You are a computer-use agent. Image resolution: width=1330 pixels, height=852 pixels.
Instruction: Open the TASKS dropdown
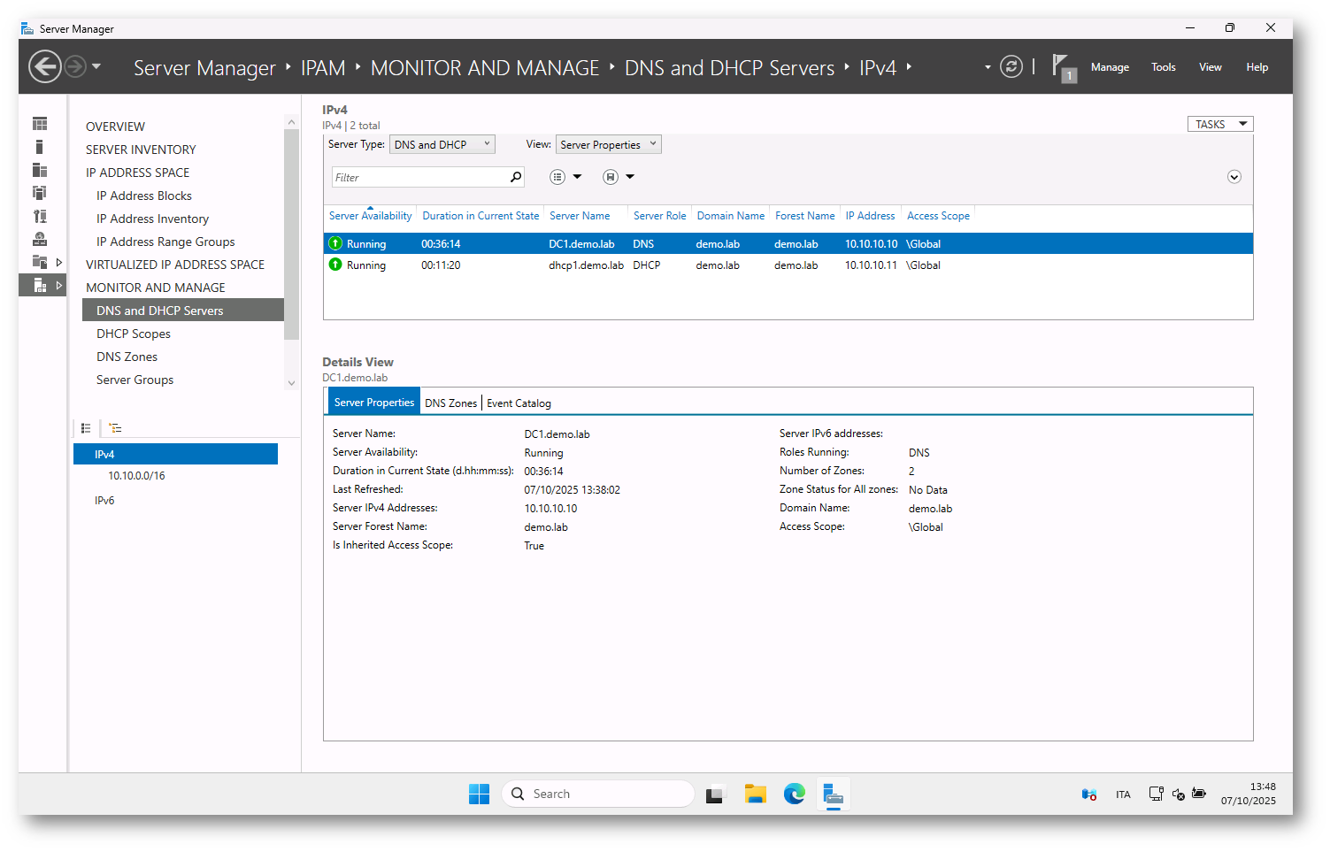[1219, 125]
